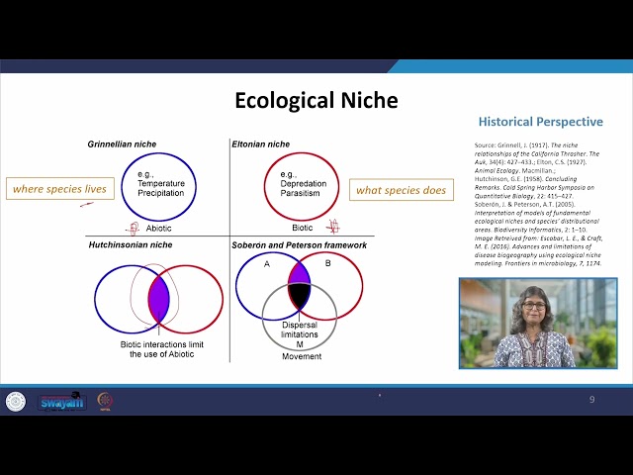Screen dimensions: 633x475
Task: Click the 'Abiotic' label
Action: (158, 229)
